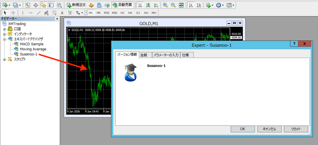Open the Market Watch panel icon
Image resolution: width=318 pixels, height=145 pixels.
point(28,5)
